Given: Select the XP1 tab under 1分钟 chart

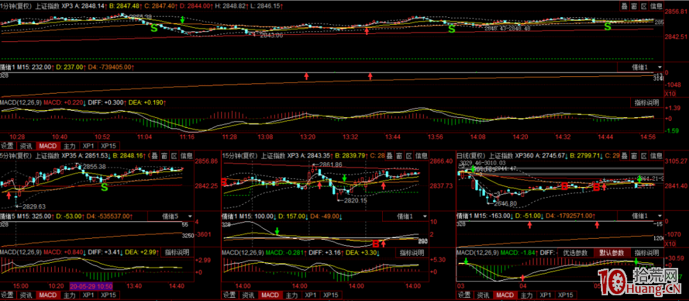Looking at the screenshot, I should tap(88, 146).
